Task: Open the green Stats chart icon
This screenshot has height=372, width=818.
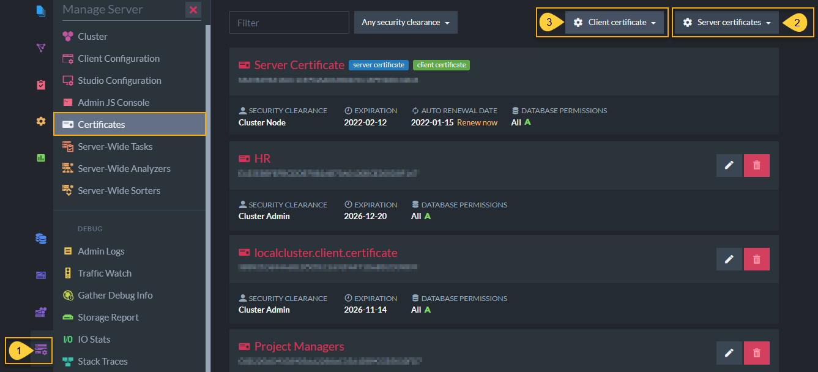Action: pos(41,158)
